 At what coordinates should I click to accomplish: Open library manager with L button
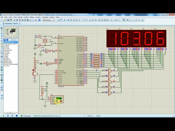pos(7,40)
